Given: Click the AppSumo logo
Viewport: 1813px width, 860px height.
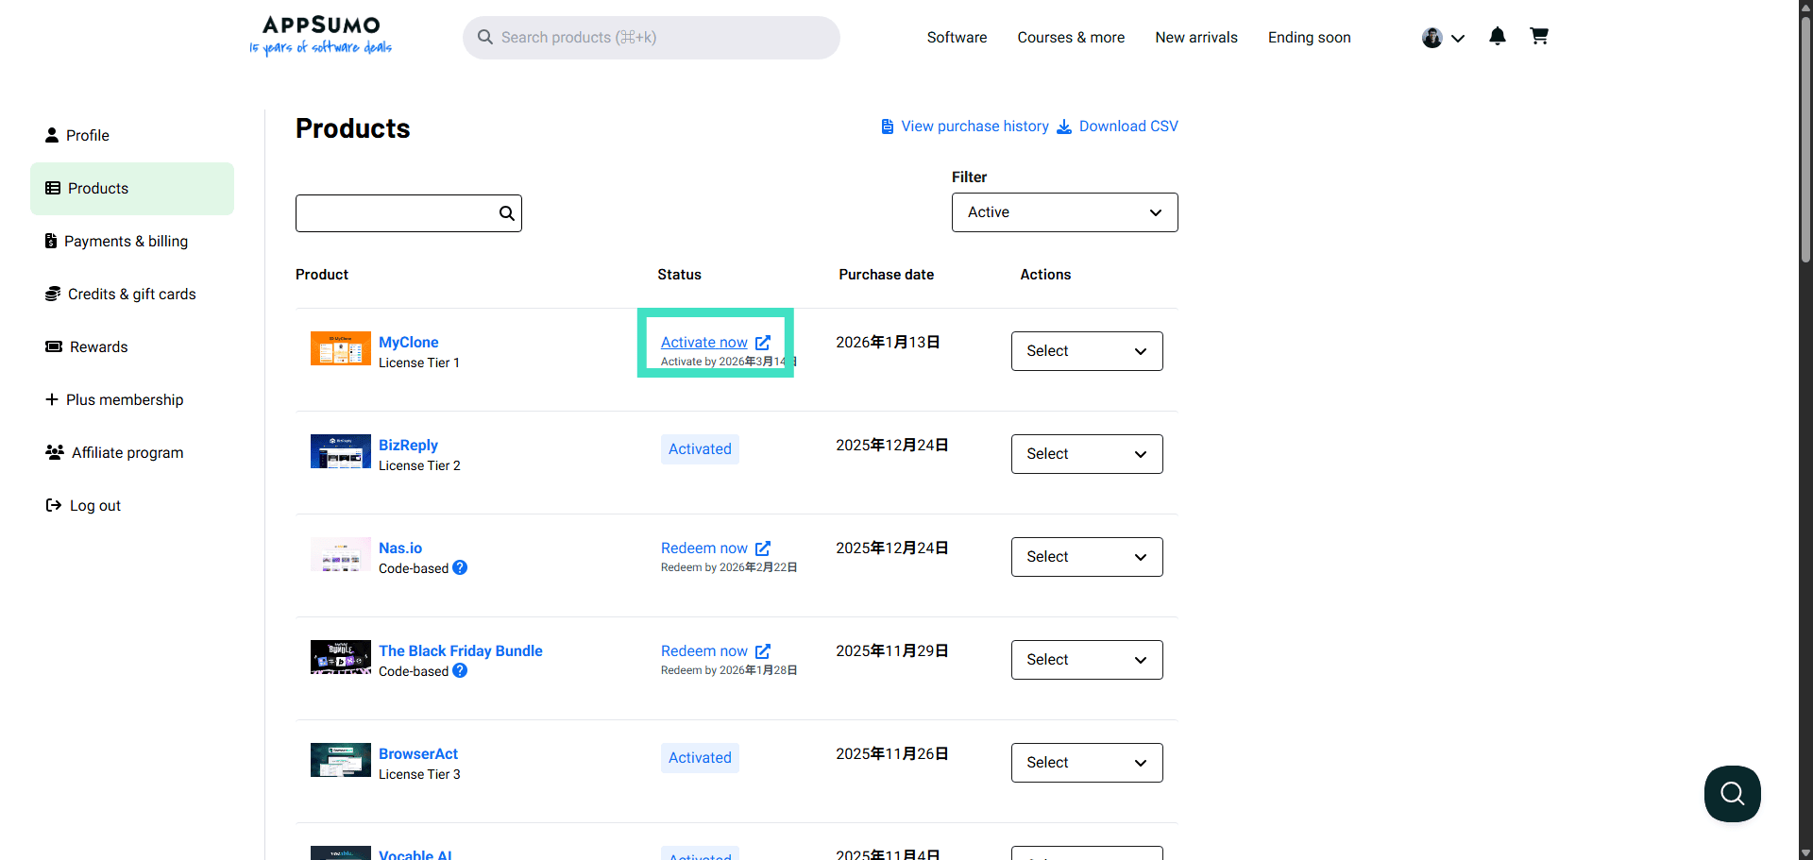Looking at the screenshot, I should [x=320, y=36].
